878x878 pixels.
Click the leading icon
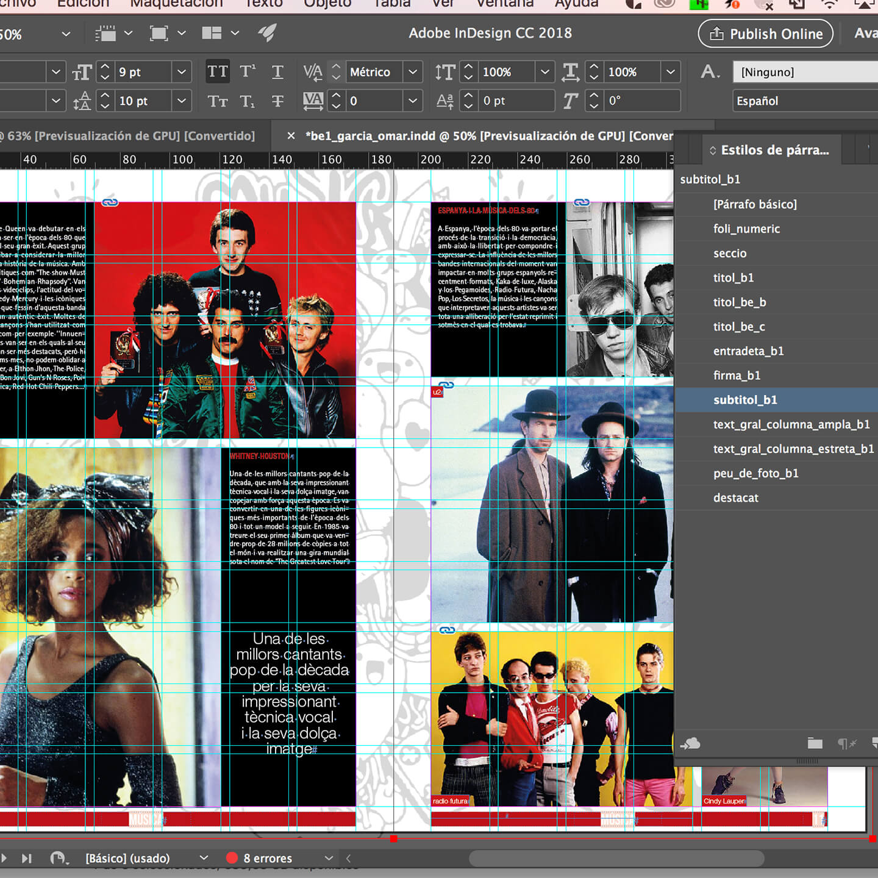click(81, 101)
